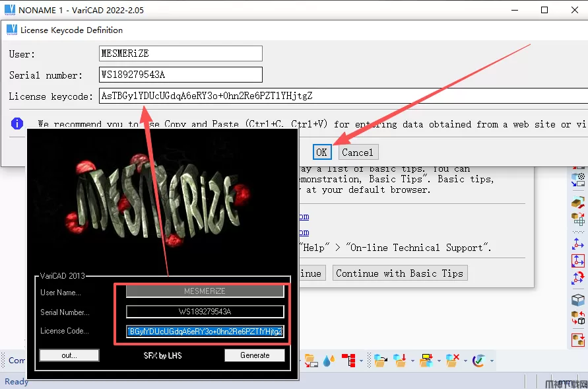This screenshot has width=588, height=389.
Task: Click the axis with red rotation arrow icon
Action: (x=578, y=278)
